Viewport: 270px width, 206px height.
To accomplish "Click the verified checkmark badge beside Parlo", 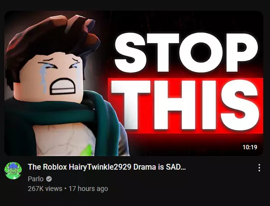I will point(49,179).
